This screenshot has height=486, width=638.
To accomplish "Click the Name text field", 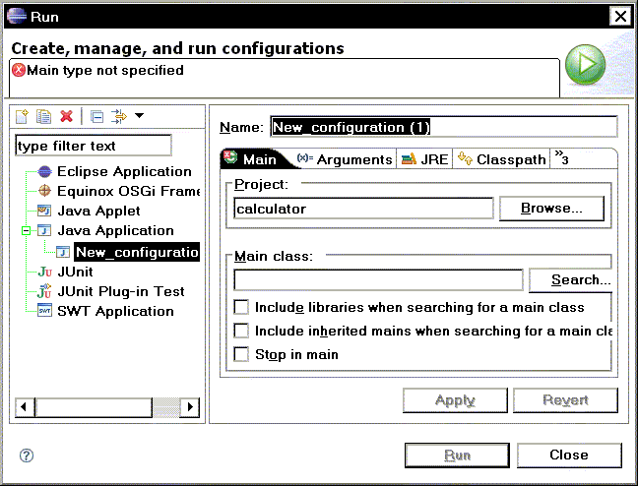I will (444, 127).
